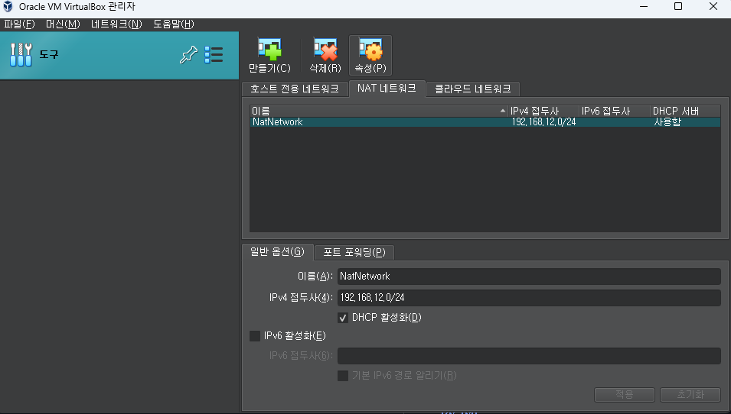Switch to the 클라우드 네트워크 tab
The height and width of the screenshot is (414, 731).
(x=473, y=89)
